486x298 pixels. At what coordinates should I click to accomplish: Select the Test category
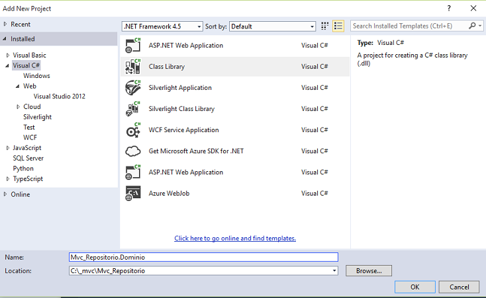coord(29,127)
